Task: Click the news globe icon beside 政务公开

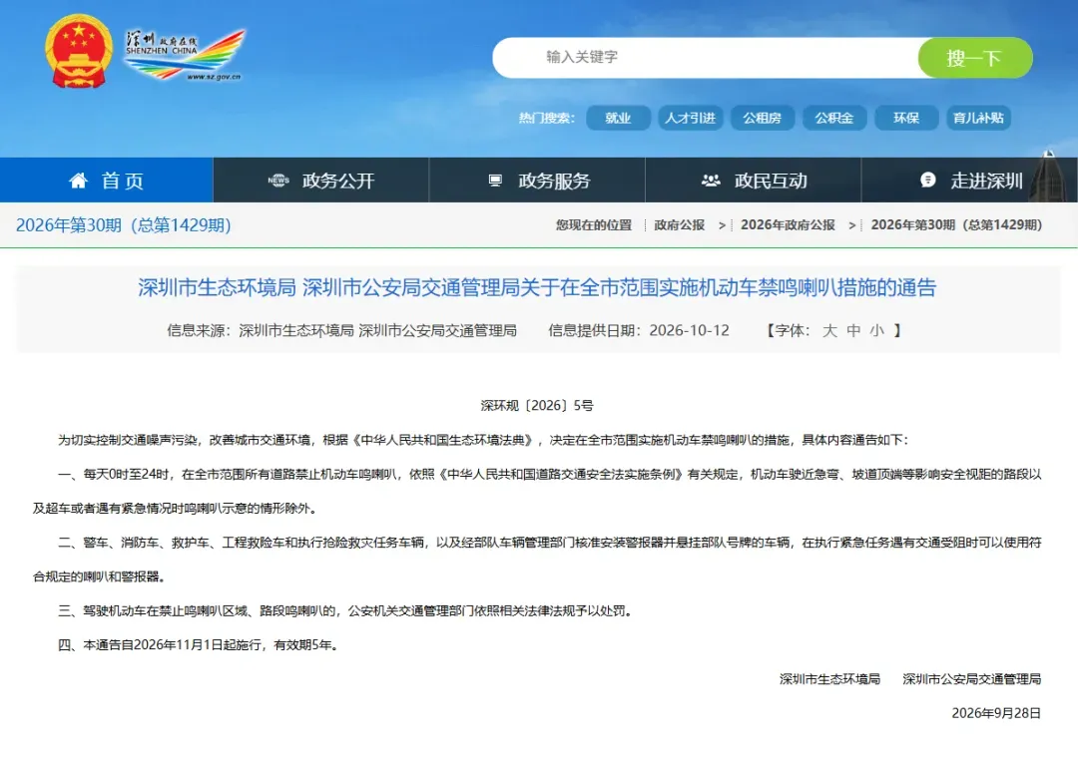Action: point(278,181)
